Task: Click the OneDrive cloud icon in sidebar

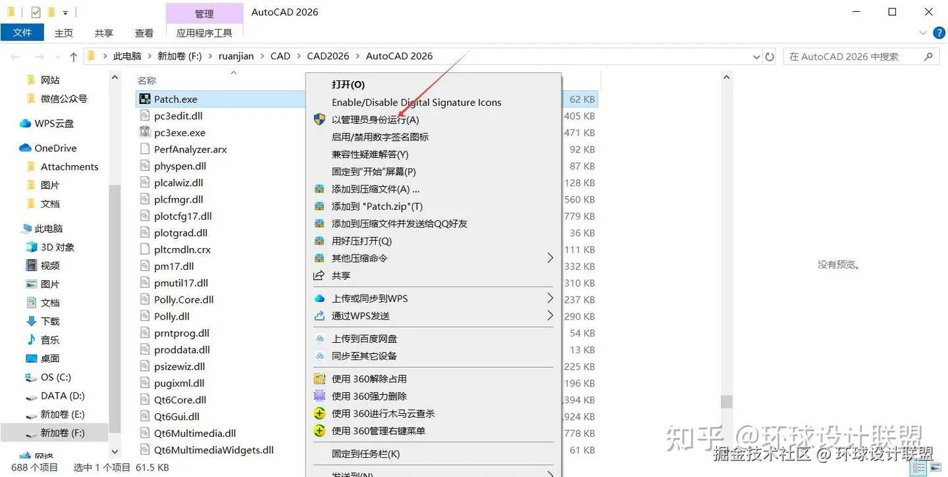Action: pyautogui.click(x=25, y=148)
